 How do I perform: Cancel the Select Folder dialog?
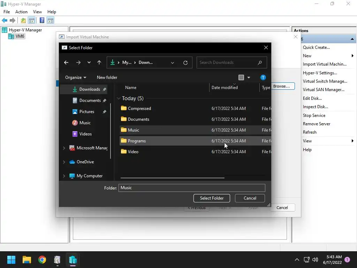pos(250,198)
